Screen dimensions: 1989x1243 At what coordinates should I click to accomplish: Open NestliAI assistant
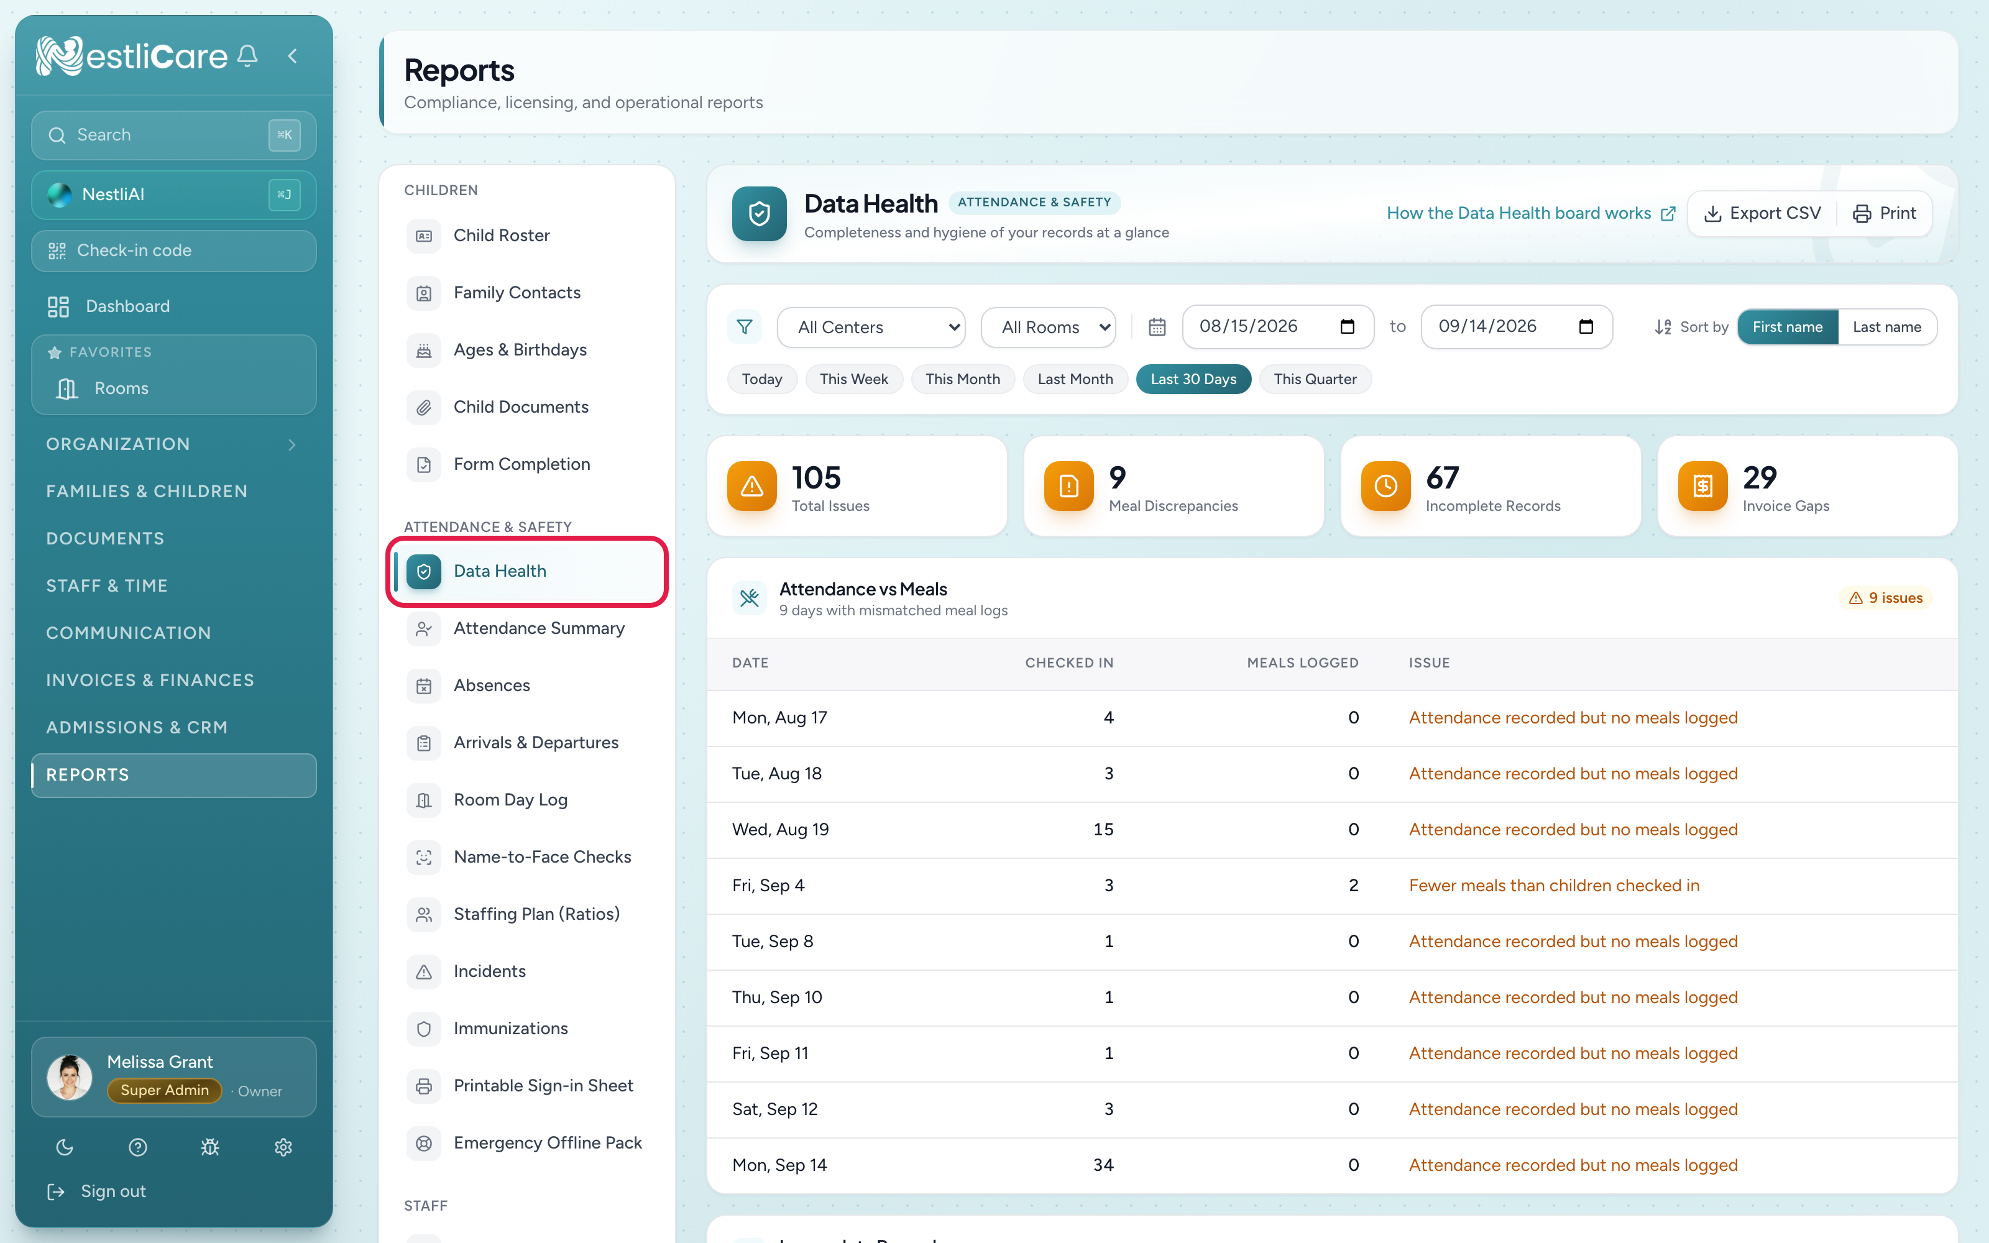pos(173,195)
